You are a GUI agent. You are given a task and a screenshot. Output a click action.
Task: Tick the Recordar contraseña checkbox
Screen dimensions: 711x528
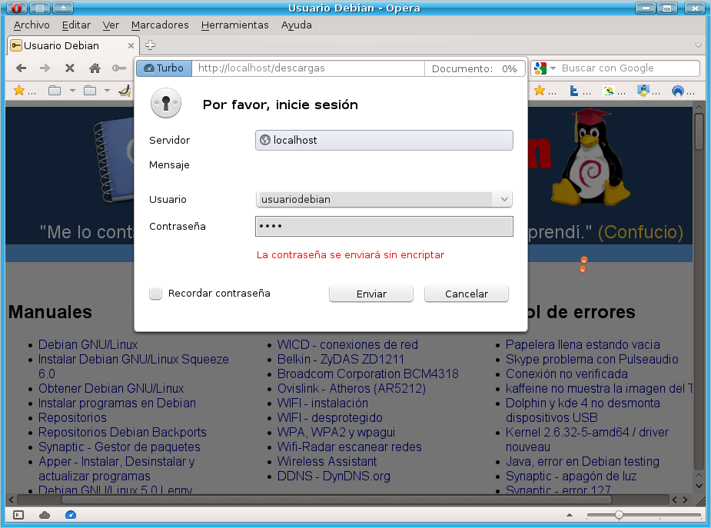pyautogui.click(x=155, y=294)
